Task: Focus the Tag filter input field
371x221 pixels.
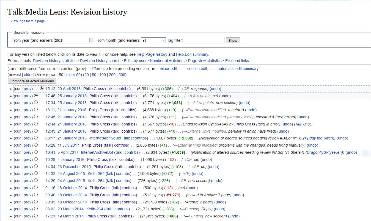Action: [x=204, y=40]
